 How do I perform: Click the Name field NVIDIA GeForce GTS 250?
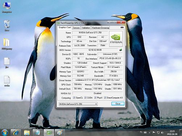click(90, 32)
